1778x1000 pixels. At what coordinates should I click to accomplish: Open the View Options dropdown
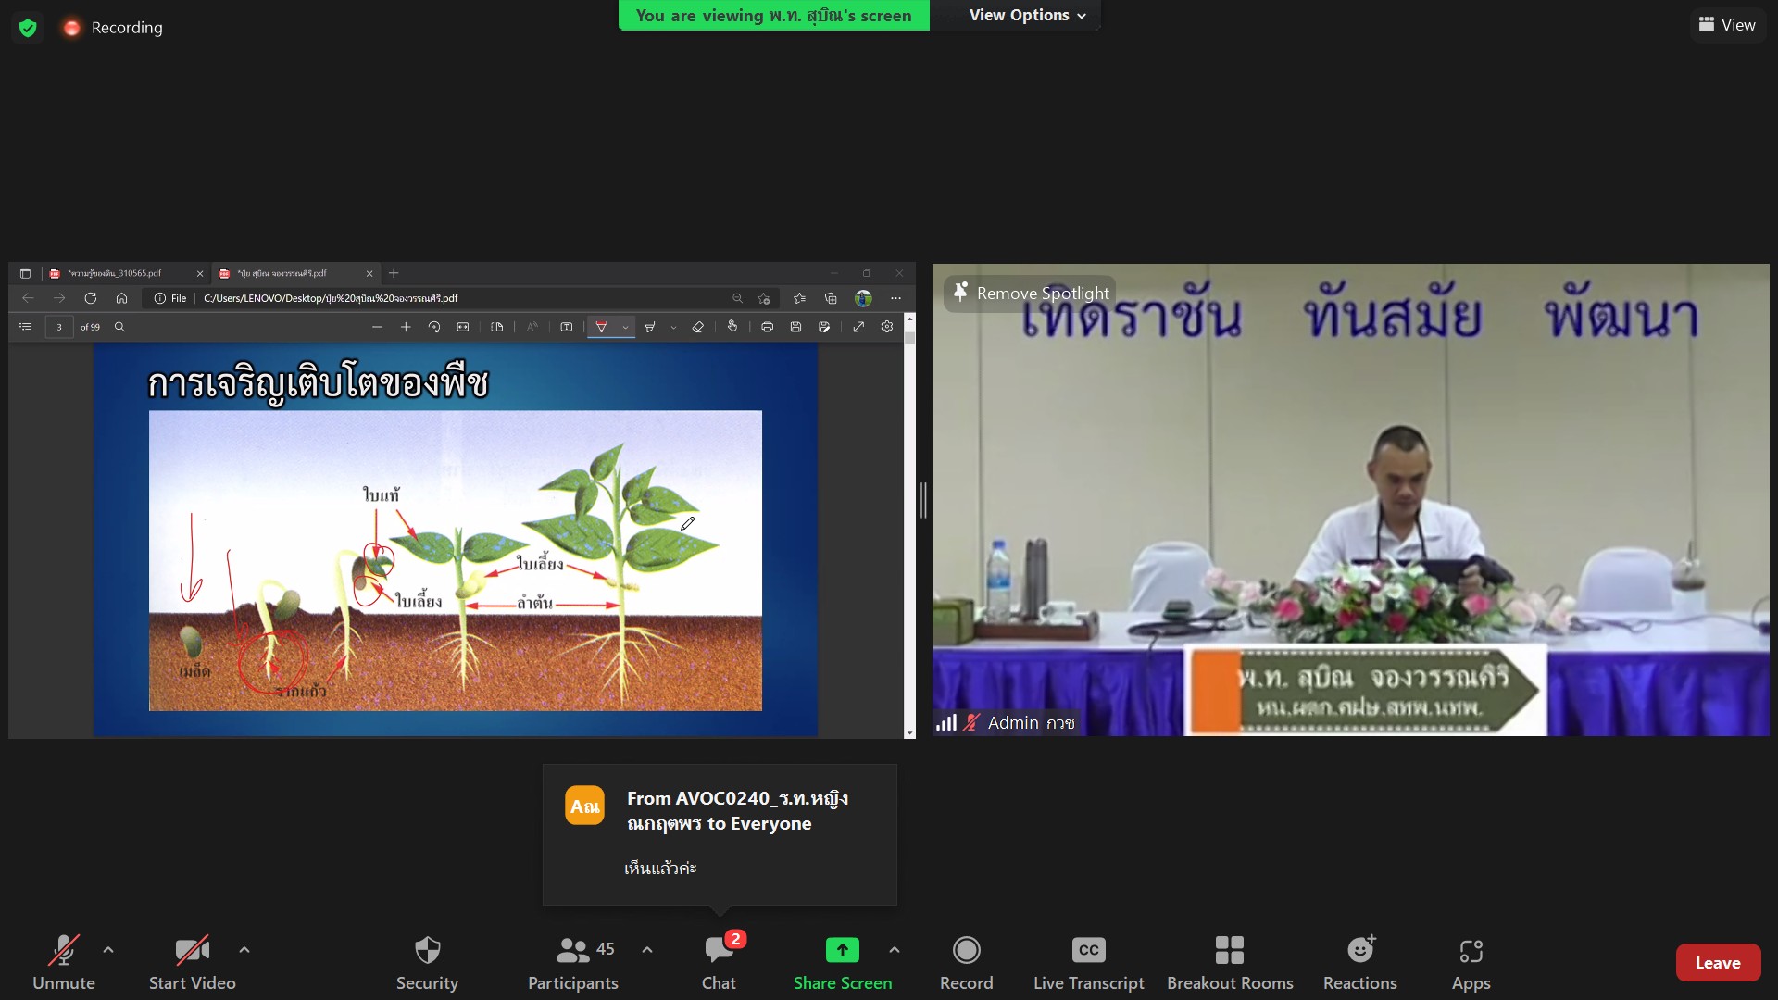coord(1027,15)
